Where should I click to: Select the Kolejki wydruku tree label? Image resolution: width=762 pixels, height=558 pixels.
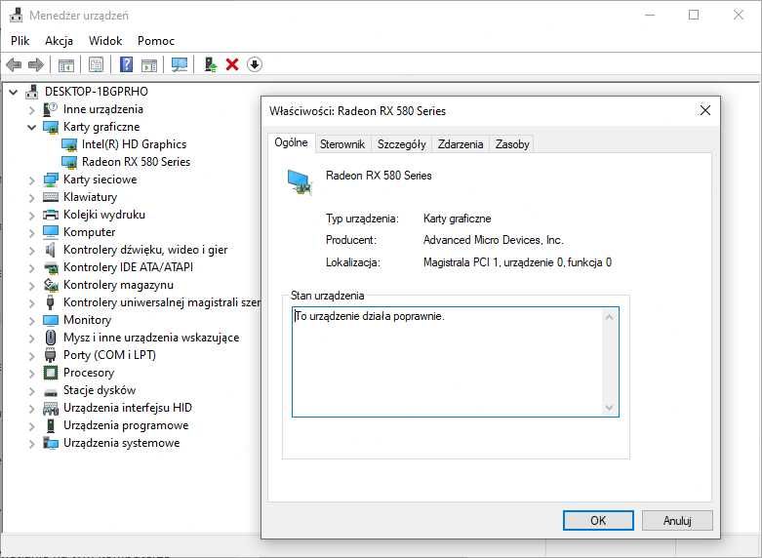[x=104, y=215]
